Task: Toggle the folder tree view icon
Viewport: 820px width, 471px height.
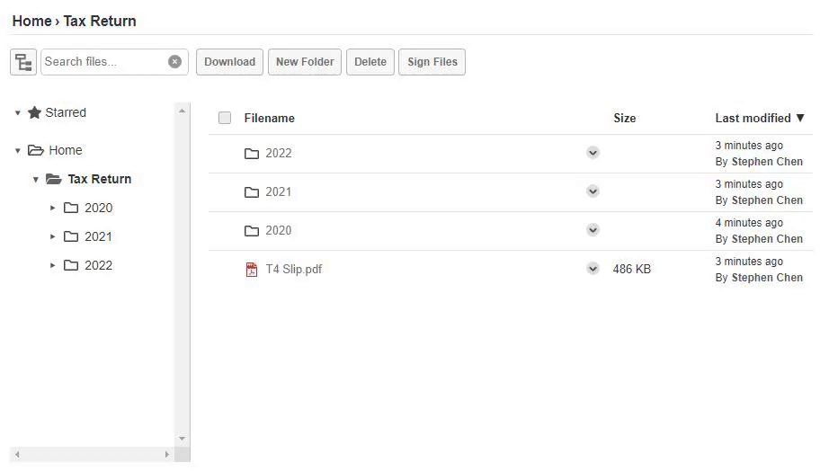Action: tap(23, 62)
